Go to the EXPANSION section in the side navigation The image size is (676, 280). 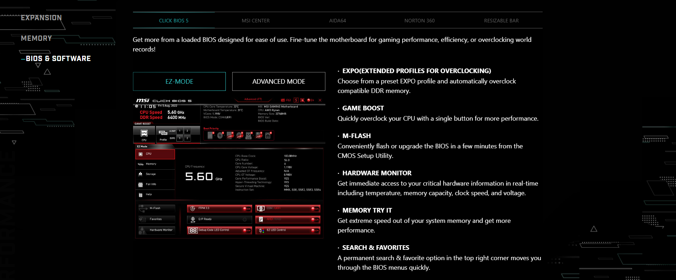(x=41, y=18)
